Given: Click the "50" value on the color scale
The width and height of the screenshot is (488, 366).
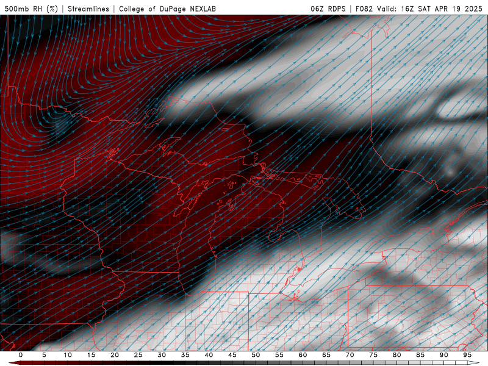Looking at the screenshot, I should tap(256, 355).
